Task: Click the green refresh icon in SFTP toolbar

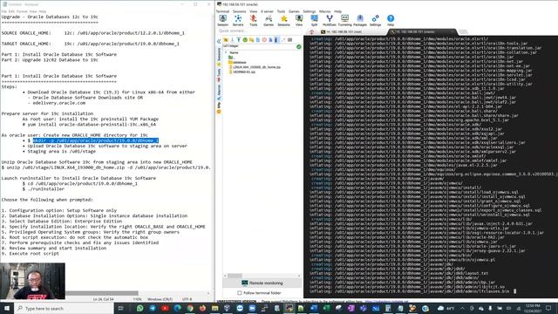Action: click(245, 40)
